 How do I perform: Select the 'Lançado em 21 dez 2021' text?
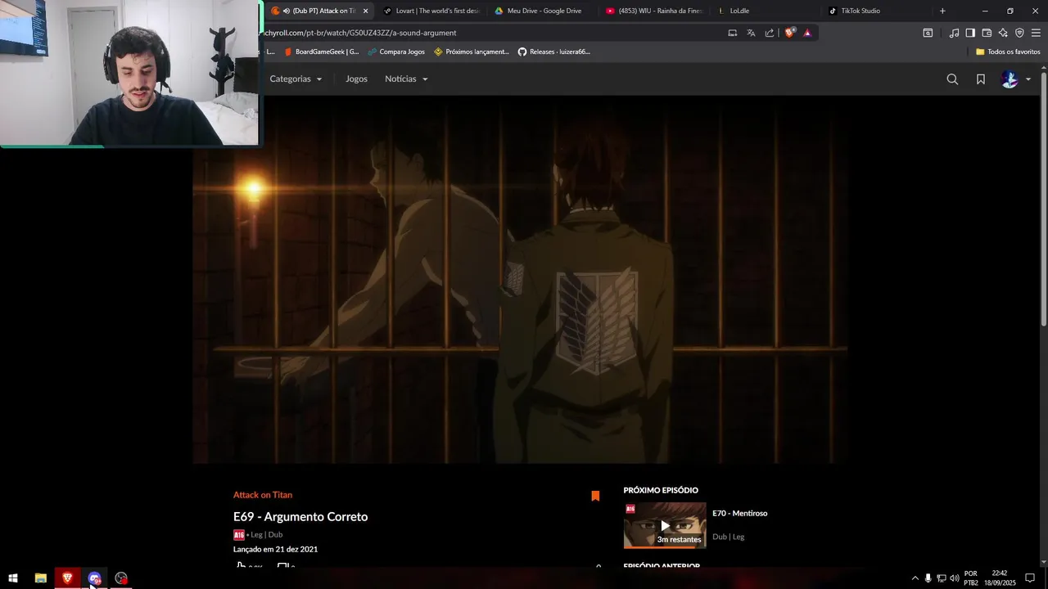pos(275,550)
